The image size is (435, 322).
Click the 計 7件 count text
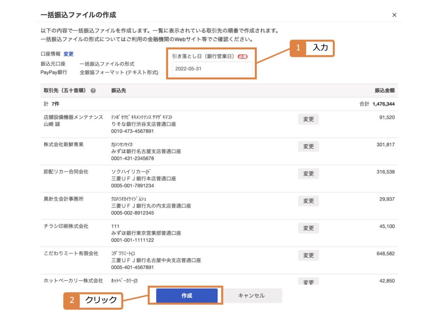pyautogui.click(x=51, y=104)
